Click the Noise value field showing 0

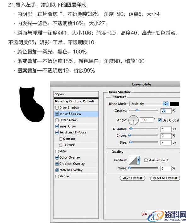pos(166,169)
